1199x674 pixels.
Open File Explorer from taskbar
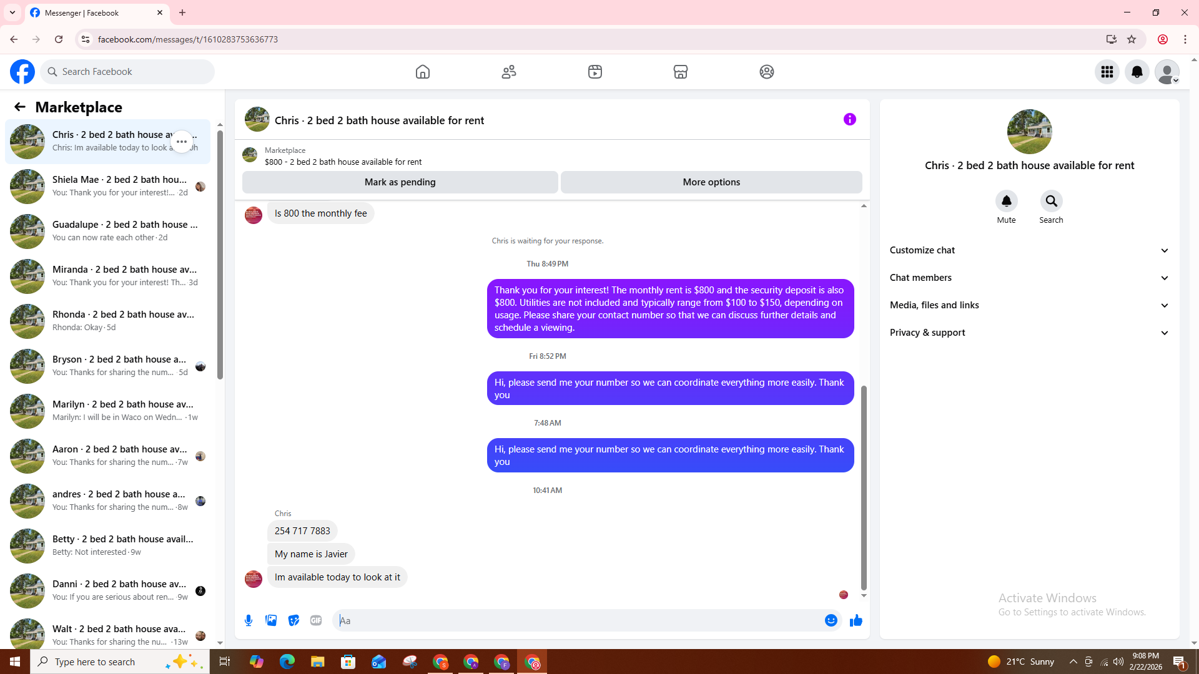(318, 662)
